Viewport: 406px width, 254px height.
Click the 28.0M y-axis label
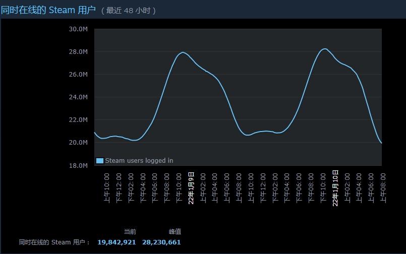coord(78,52)
